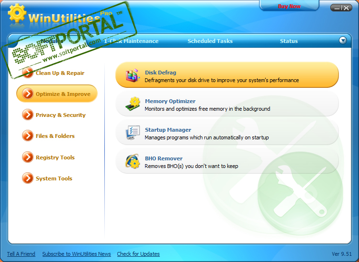Click 'Defragments your disk drive' description text
The image size is (359, 262).
[222, 80]
